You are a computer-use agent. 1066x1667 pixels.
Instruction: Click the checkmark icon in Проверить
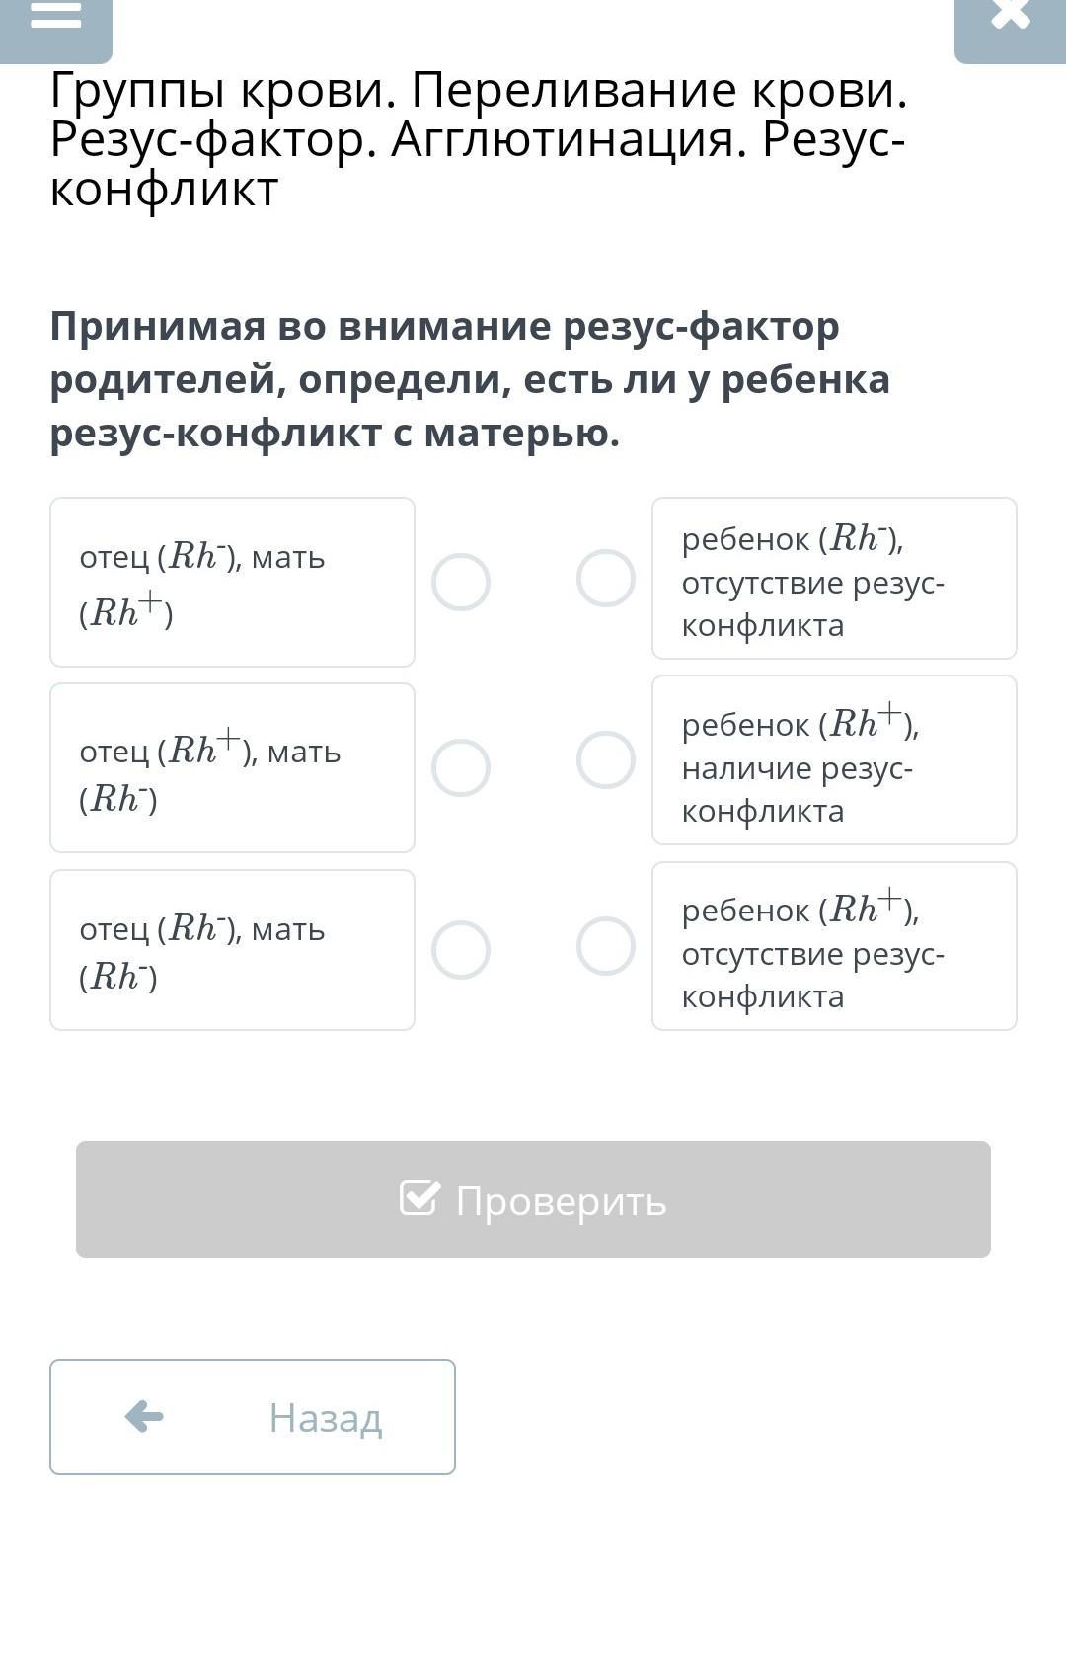419,1198
